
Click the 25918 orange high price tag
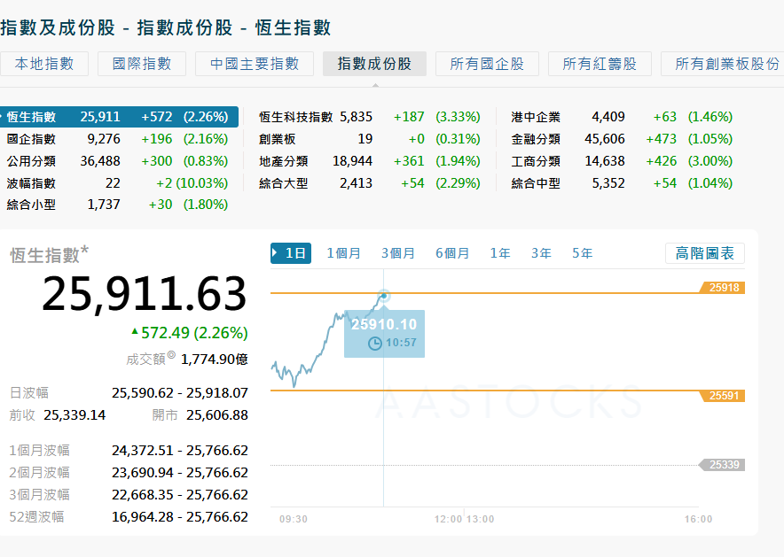(723, 288)
